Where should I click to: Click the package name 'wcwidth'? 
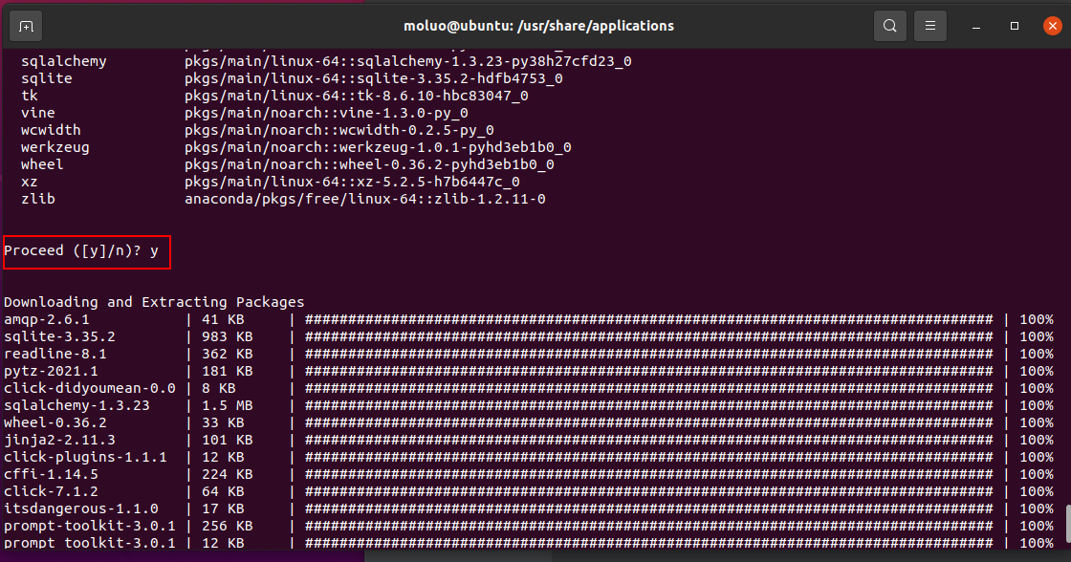pyautogui.click(x=52, y=130)
